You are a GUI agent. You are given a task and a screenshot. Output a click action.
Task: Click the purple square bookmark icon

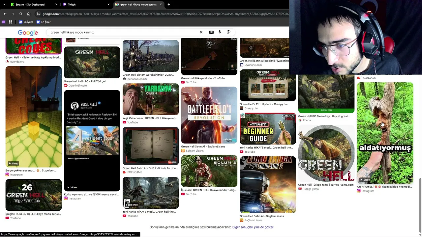(4, 22)
